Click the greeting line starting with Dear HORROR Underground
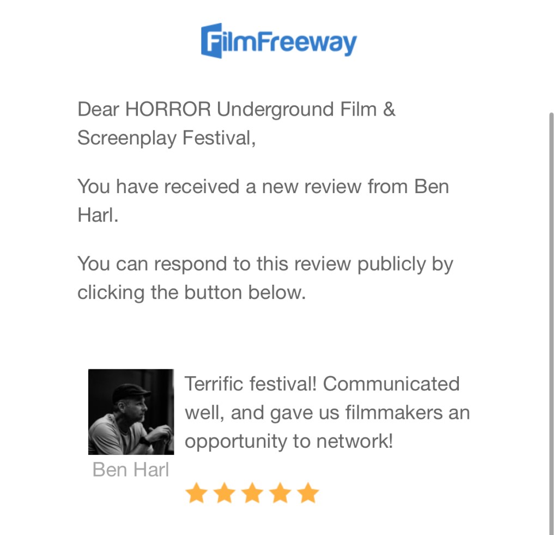 tap(236, 109)
